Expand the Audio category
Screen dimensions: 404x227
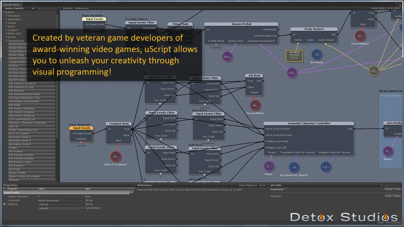click(6, 27)
